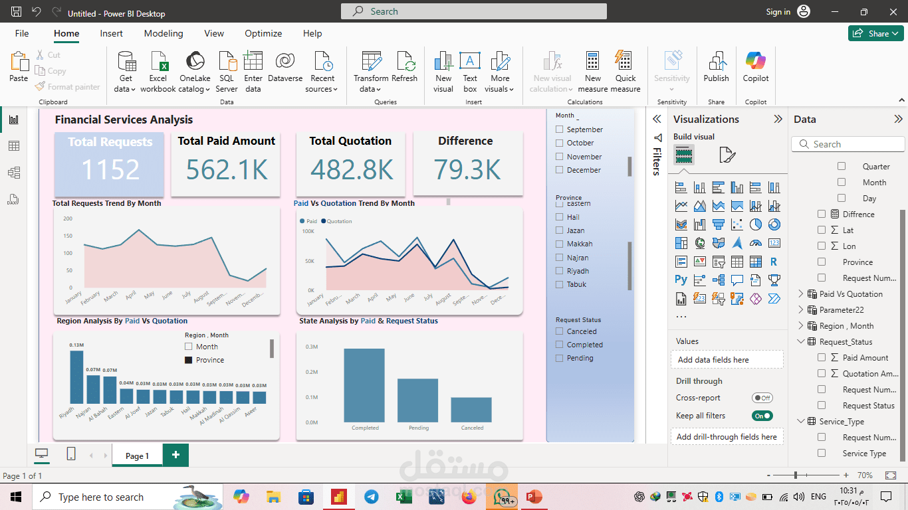Image resolution: width=908 pixels, height=510 pixels.
Task: Open the Modeling ribbon tab
Action: coord(164,33)
